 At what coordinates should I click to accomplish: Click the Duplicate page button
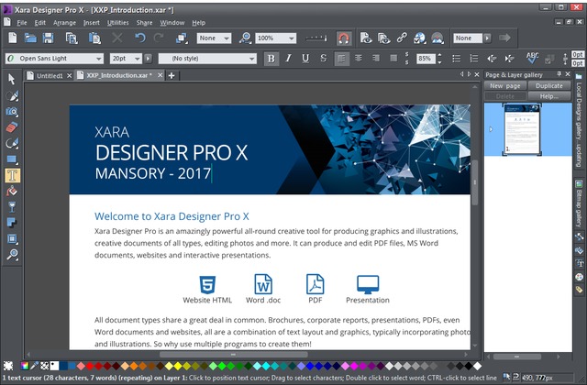pos(548,85)
